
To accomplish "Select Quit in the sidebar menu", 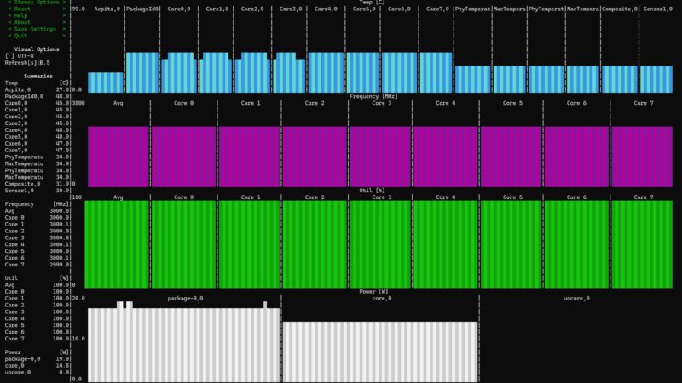I will (x=37, y=36).
